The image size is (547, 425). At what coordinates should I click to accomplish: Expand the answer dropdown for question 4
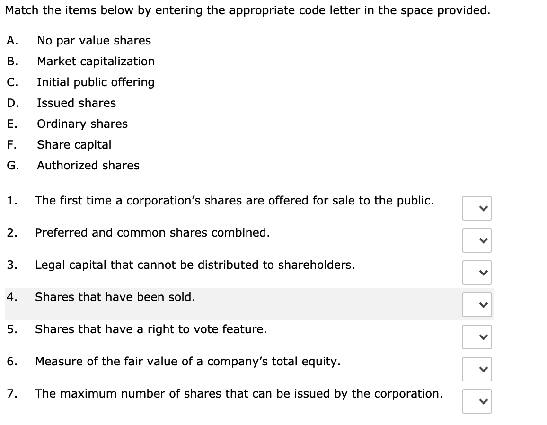click(x=476, y=305)
